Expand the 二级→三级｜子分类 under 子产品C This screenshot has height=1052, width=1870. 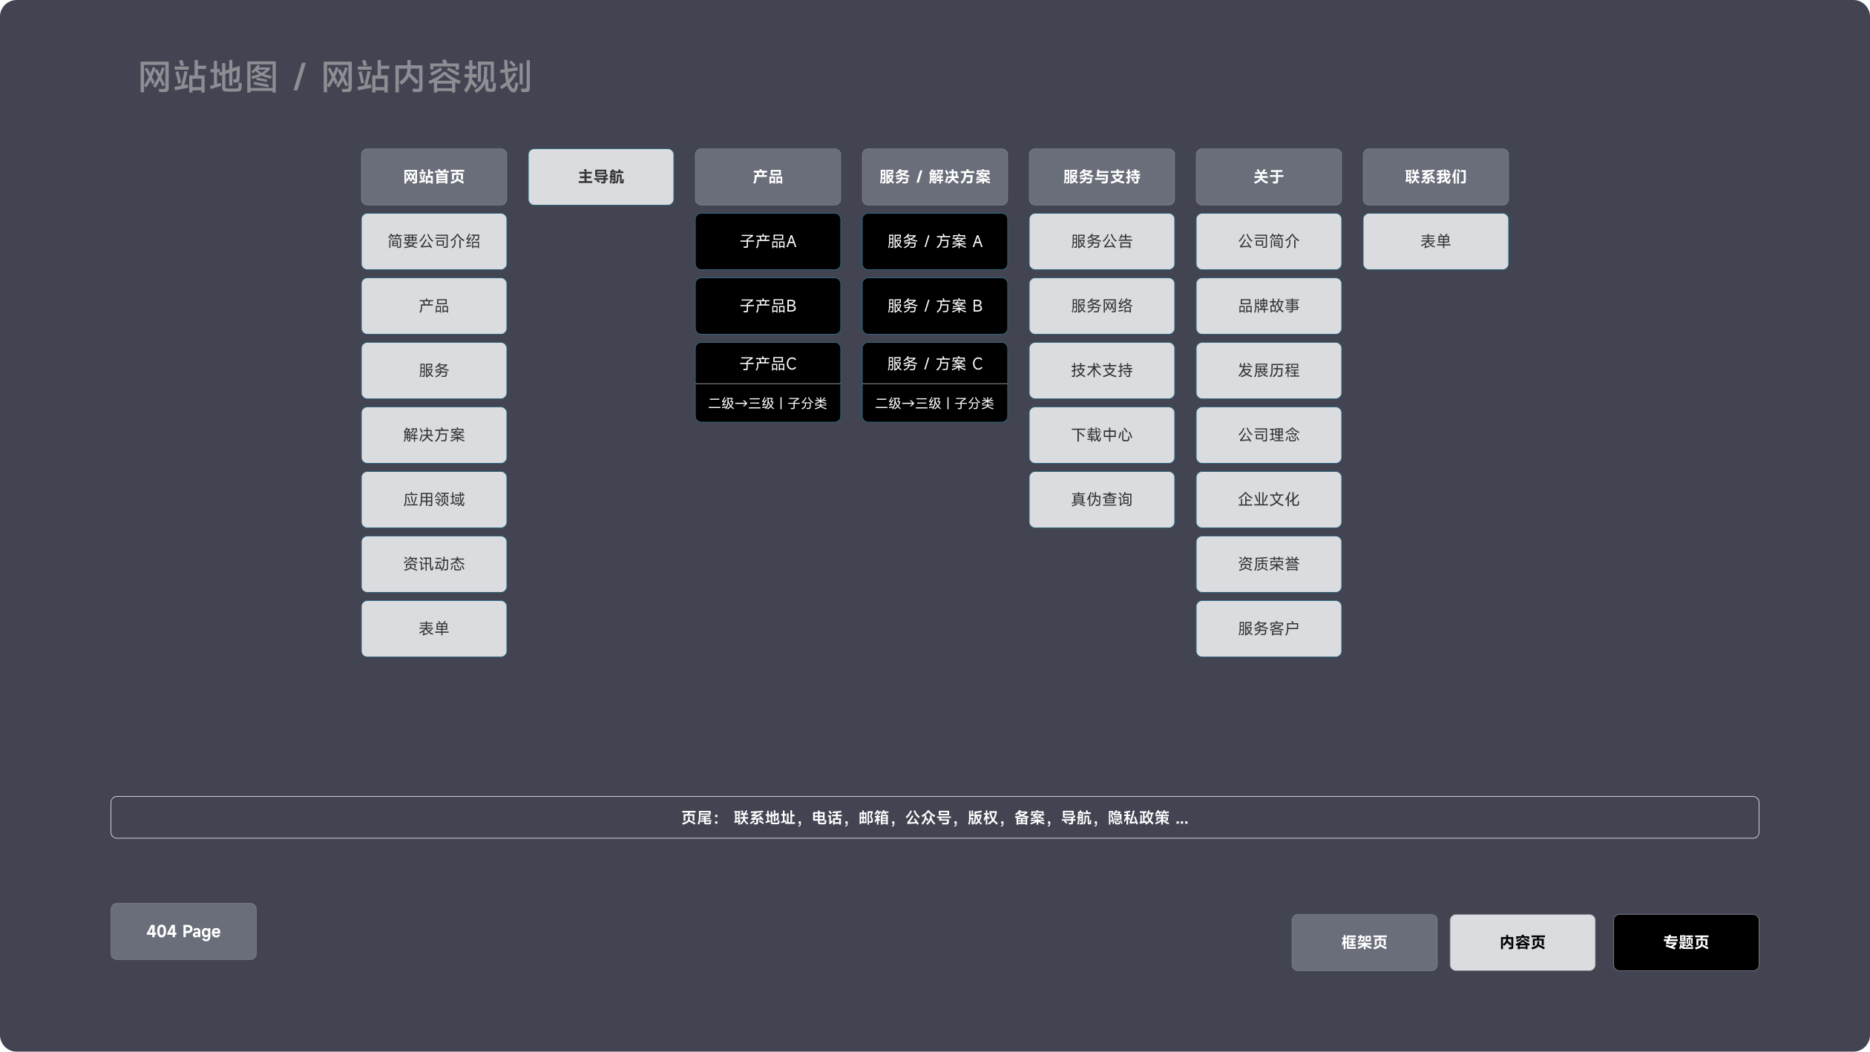[x=767, y=403]
